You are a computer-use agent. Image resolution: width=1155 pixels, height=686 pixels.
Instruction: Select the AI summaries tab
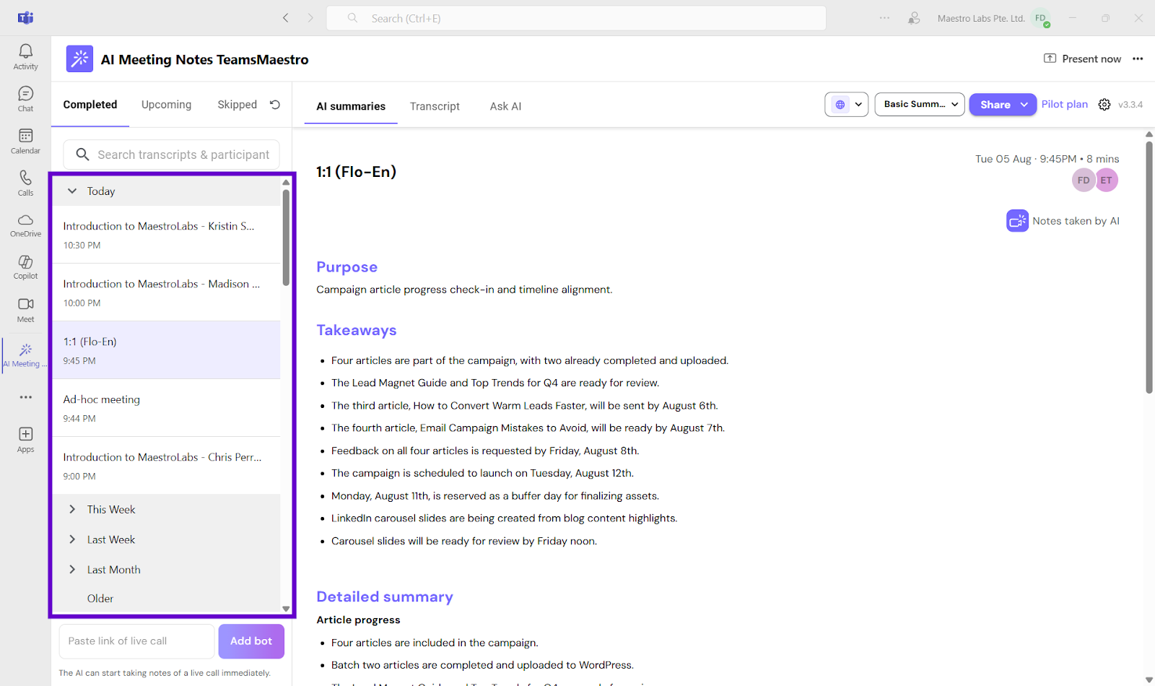351,106
